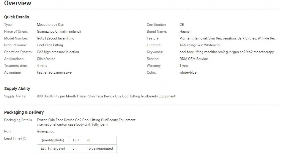Click the Quick Details section title
The height and width of the screenshot is (158, 282).
coord(17,17)
